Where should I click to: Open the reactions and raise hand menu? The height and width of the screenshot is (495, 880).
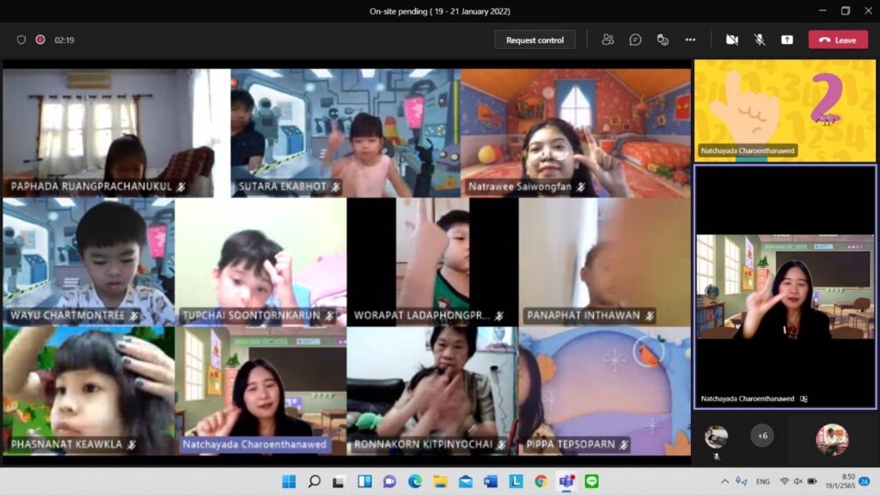(663, 40)
